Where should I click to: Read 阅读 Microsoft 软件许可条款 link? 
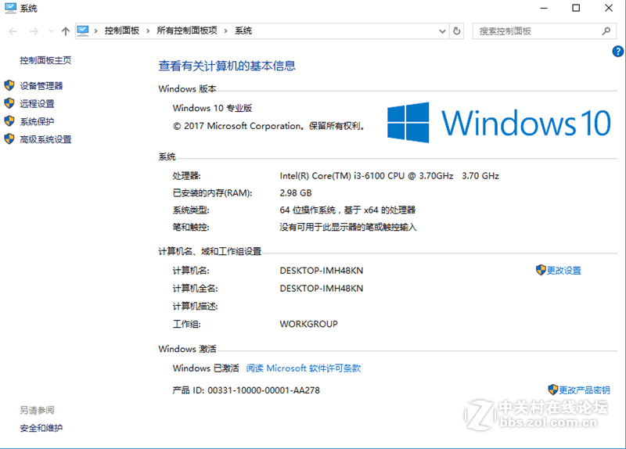click(x=304, y=368)
